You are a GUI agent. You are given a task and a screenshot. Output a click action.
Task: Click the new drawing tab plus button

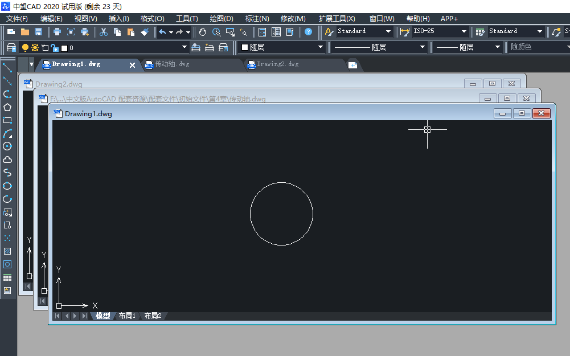point(352,65)
